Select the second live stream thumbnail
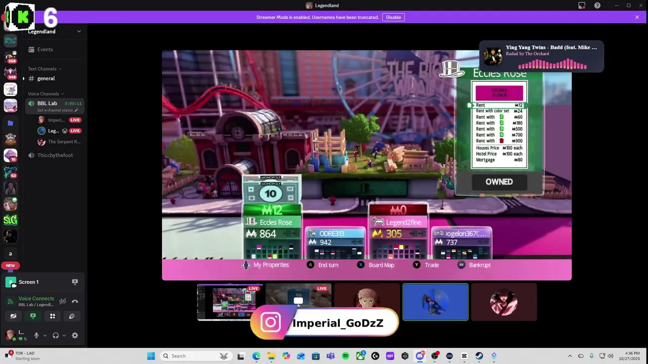The image size is (648, 364). pos(298,302)
